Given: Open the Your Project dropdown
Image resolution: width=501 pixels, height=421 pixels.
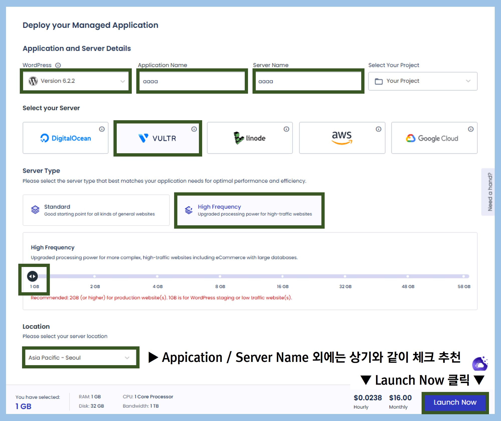Looking at the screenshot, I should click(423, 81).
